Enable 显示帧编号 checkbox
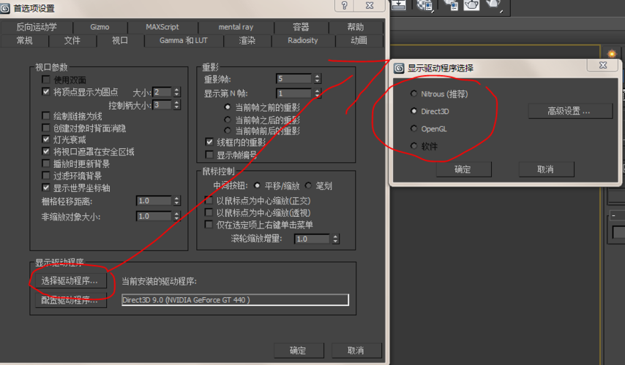Screen dimensions: 625x365 click(209, 154)
